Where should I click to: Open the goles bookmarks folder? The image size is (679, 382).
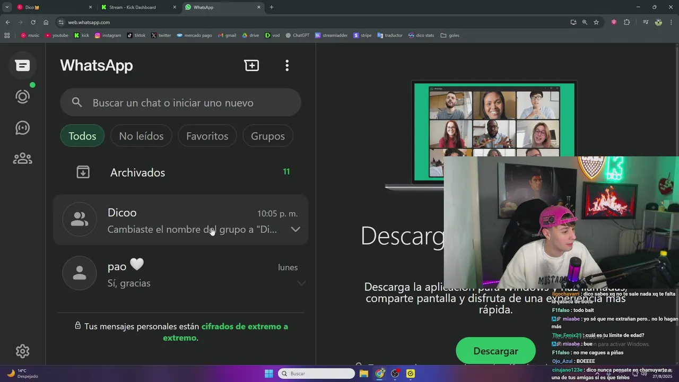[450, 36]
